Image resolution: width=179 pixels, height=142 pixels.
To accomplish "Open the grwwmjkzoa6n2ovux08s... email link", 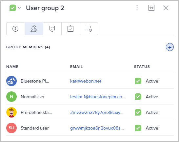I will click(x=97, y=128).
